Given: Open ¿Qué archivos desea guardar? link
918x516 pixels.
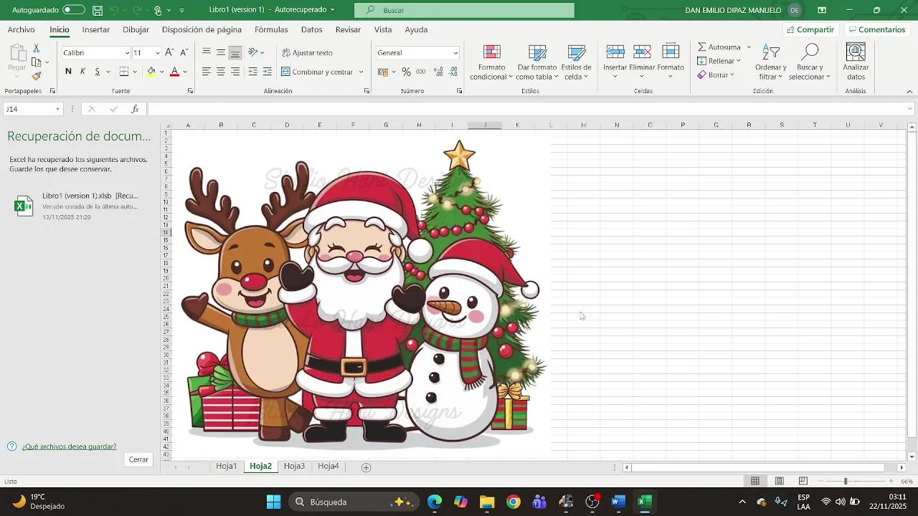Looking at the screenshot, I should point(69,446).
